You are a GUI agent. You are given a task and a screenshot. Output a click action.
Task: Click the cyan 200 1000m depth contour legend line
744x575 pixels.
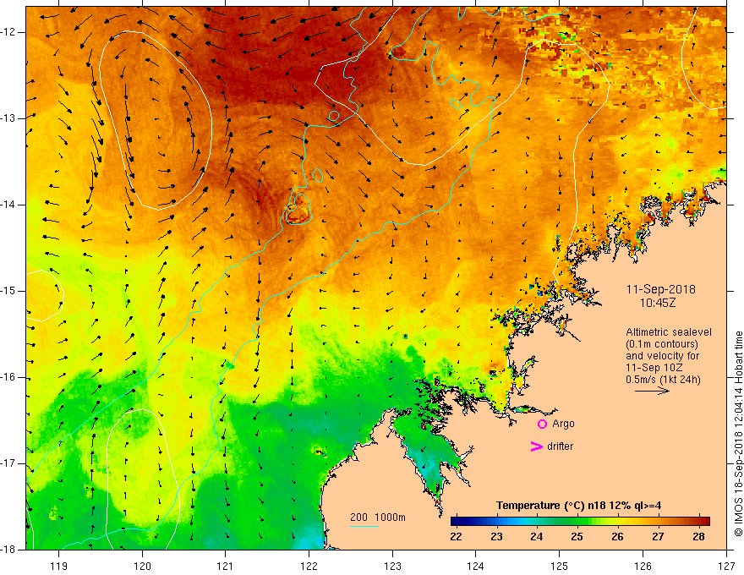pos(364,526)
